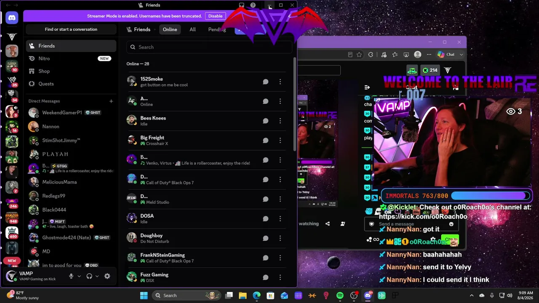Open browser extensions puzzle icon
Image resolution: width=539 pixels, height=303 pixels.
pos(371,54)
